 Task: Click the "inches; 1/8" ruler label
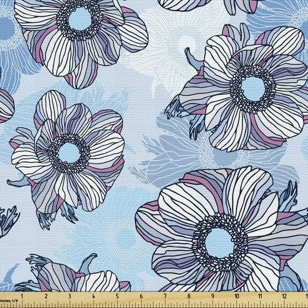tap(9, 301)
